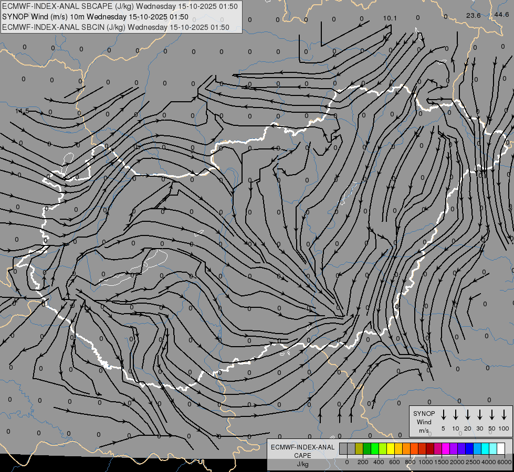Select the dark green CAPE legend swatch
This screenshot has width=514, height=472.
coord(367,449)
